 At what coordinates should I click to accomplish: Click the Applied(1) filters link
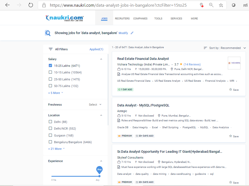coord(97,49)
